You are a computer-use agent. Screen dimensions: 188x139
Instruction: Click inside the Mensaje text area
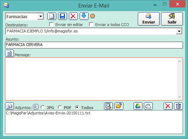(x=91, y=79)
